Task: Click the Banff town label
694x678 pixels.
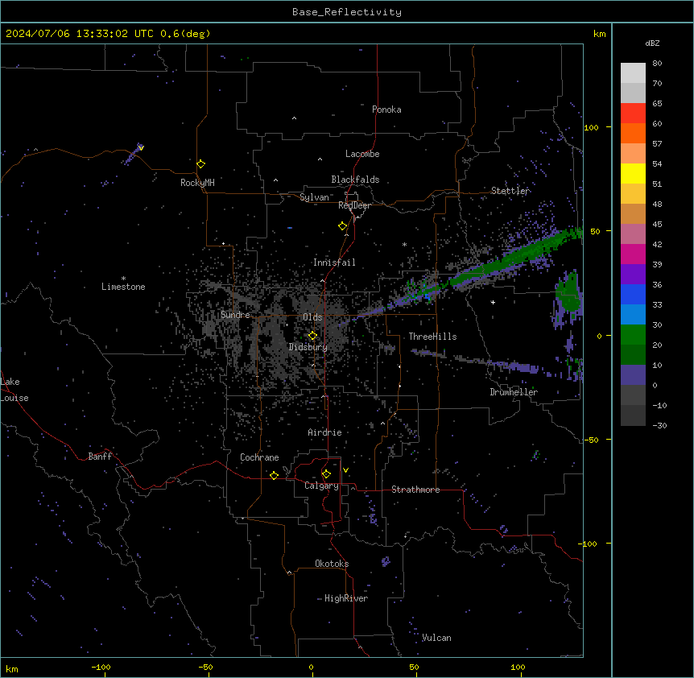Action: point(100,457)
